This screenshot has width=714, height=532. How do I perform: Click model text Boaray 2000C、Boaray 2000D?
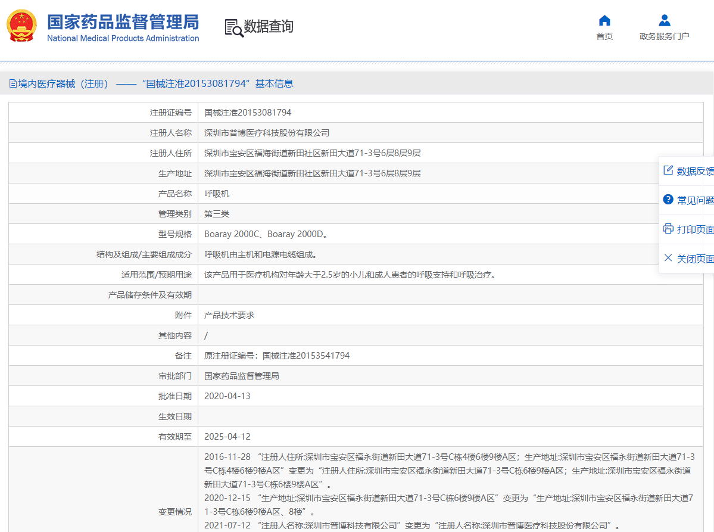[x=266, y=234]
